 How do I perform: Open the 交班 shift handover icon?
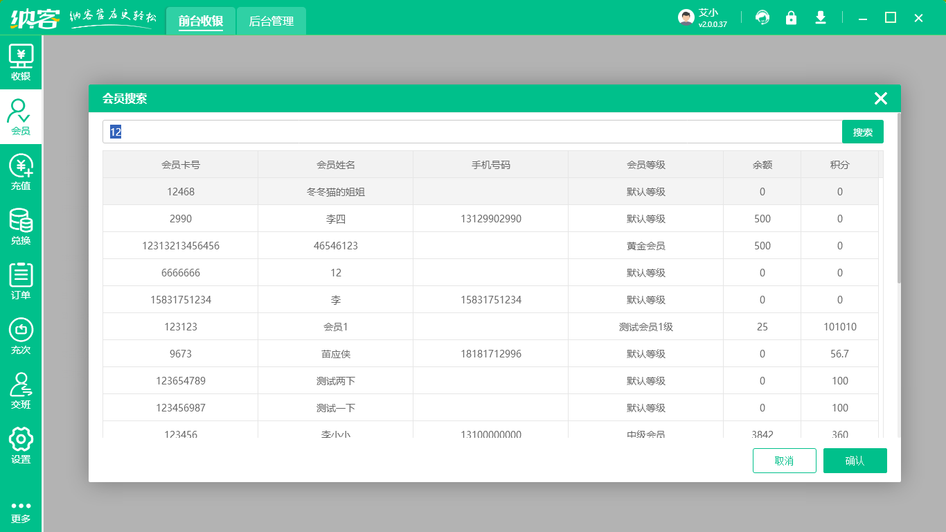(21, 391)
